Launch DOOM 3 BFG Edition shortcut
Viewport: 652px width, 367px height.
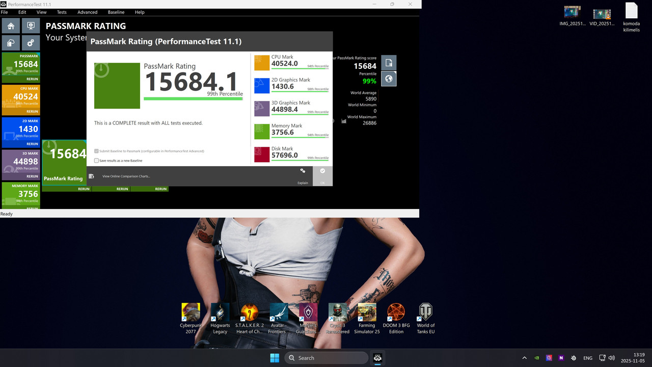pyautogui.click(x=396, y=319)
